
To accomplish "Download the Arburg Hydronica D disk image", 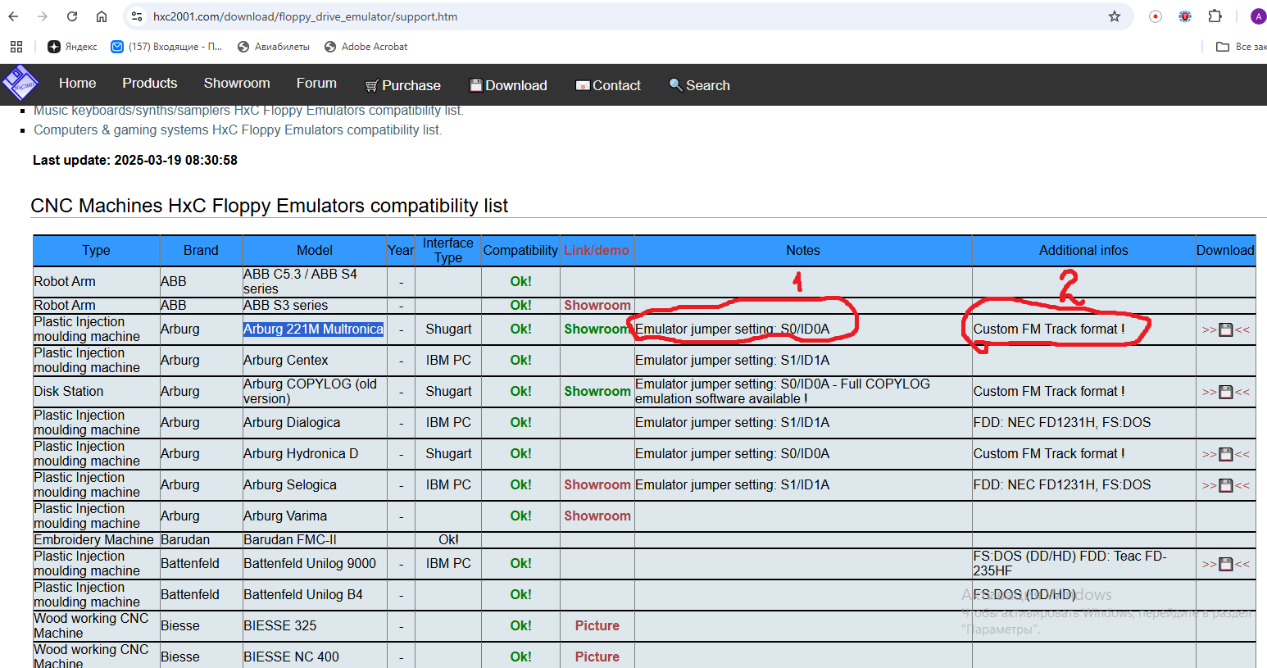I will point(1226,454).
